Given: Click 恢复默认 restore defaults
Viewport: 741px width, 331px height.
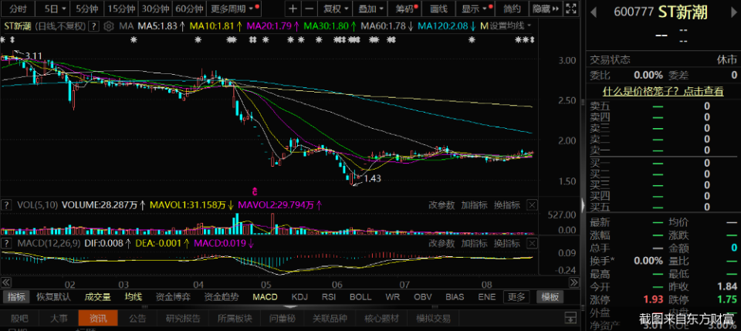Looking at the screenshot, I should 53,297.
